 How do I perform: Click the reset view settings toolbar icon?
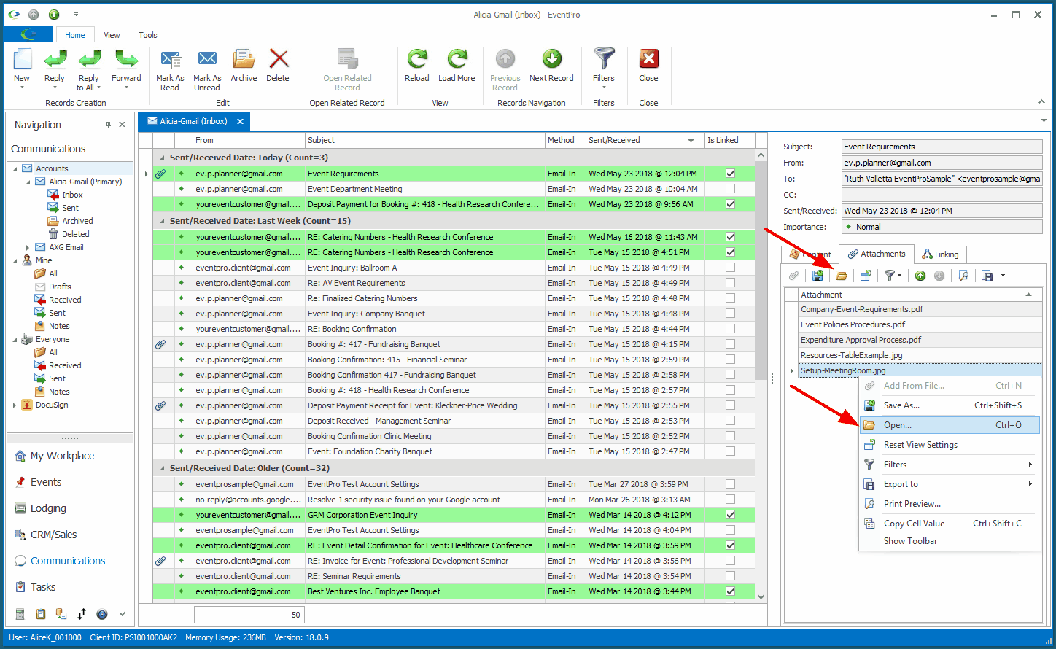pyautogui.click(x=866, y=276)
